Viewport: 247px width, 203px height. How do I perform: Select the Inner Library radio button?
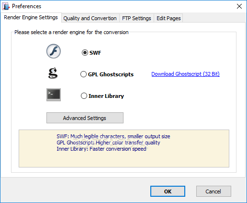84,96
